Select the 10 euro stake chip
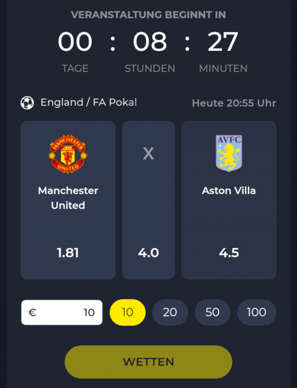The height and width of the screenshot is (388, 297). coord(127,313)
